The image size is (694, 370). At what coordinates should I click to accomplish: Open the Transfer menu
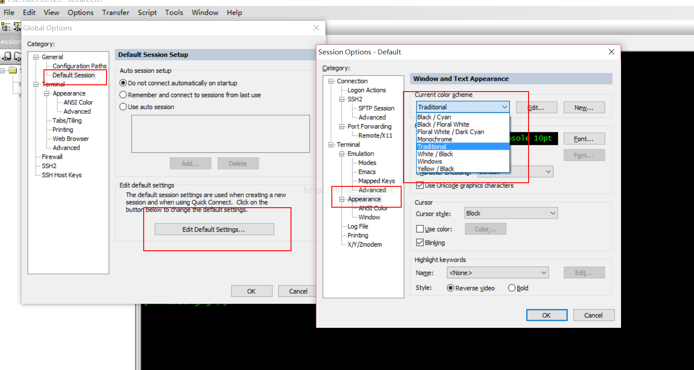(x=116, y=12)
